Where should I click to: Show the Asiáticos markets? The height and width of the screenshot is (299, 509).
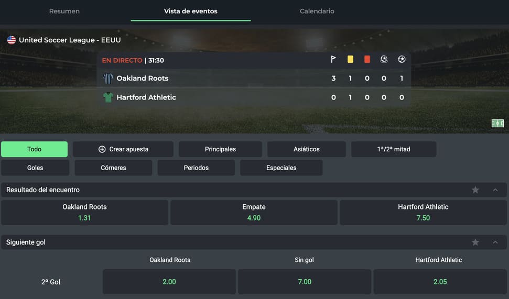(x=306, y=149)
